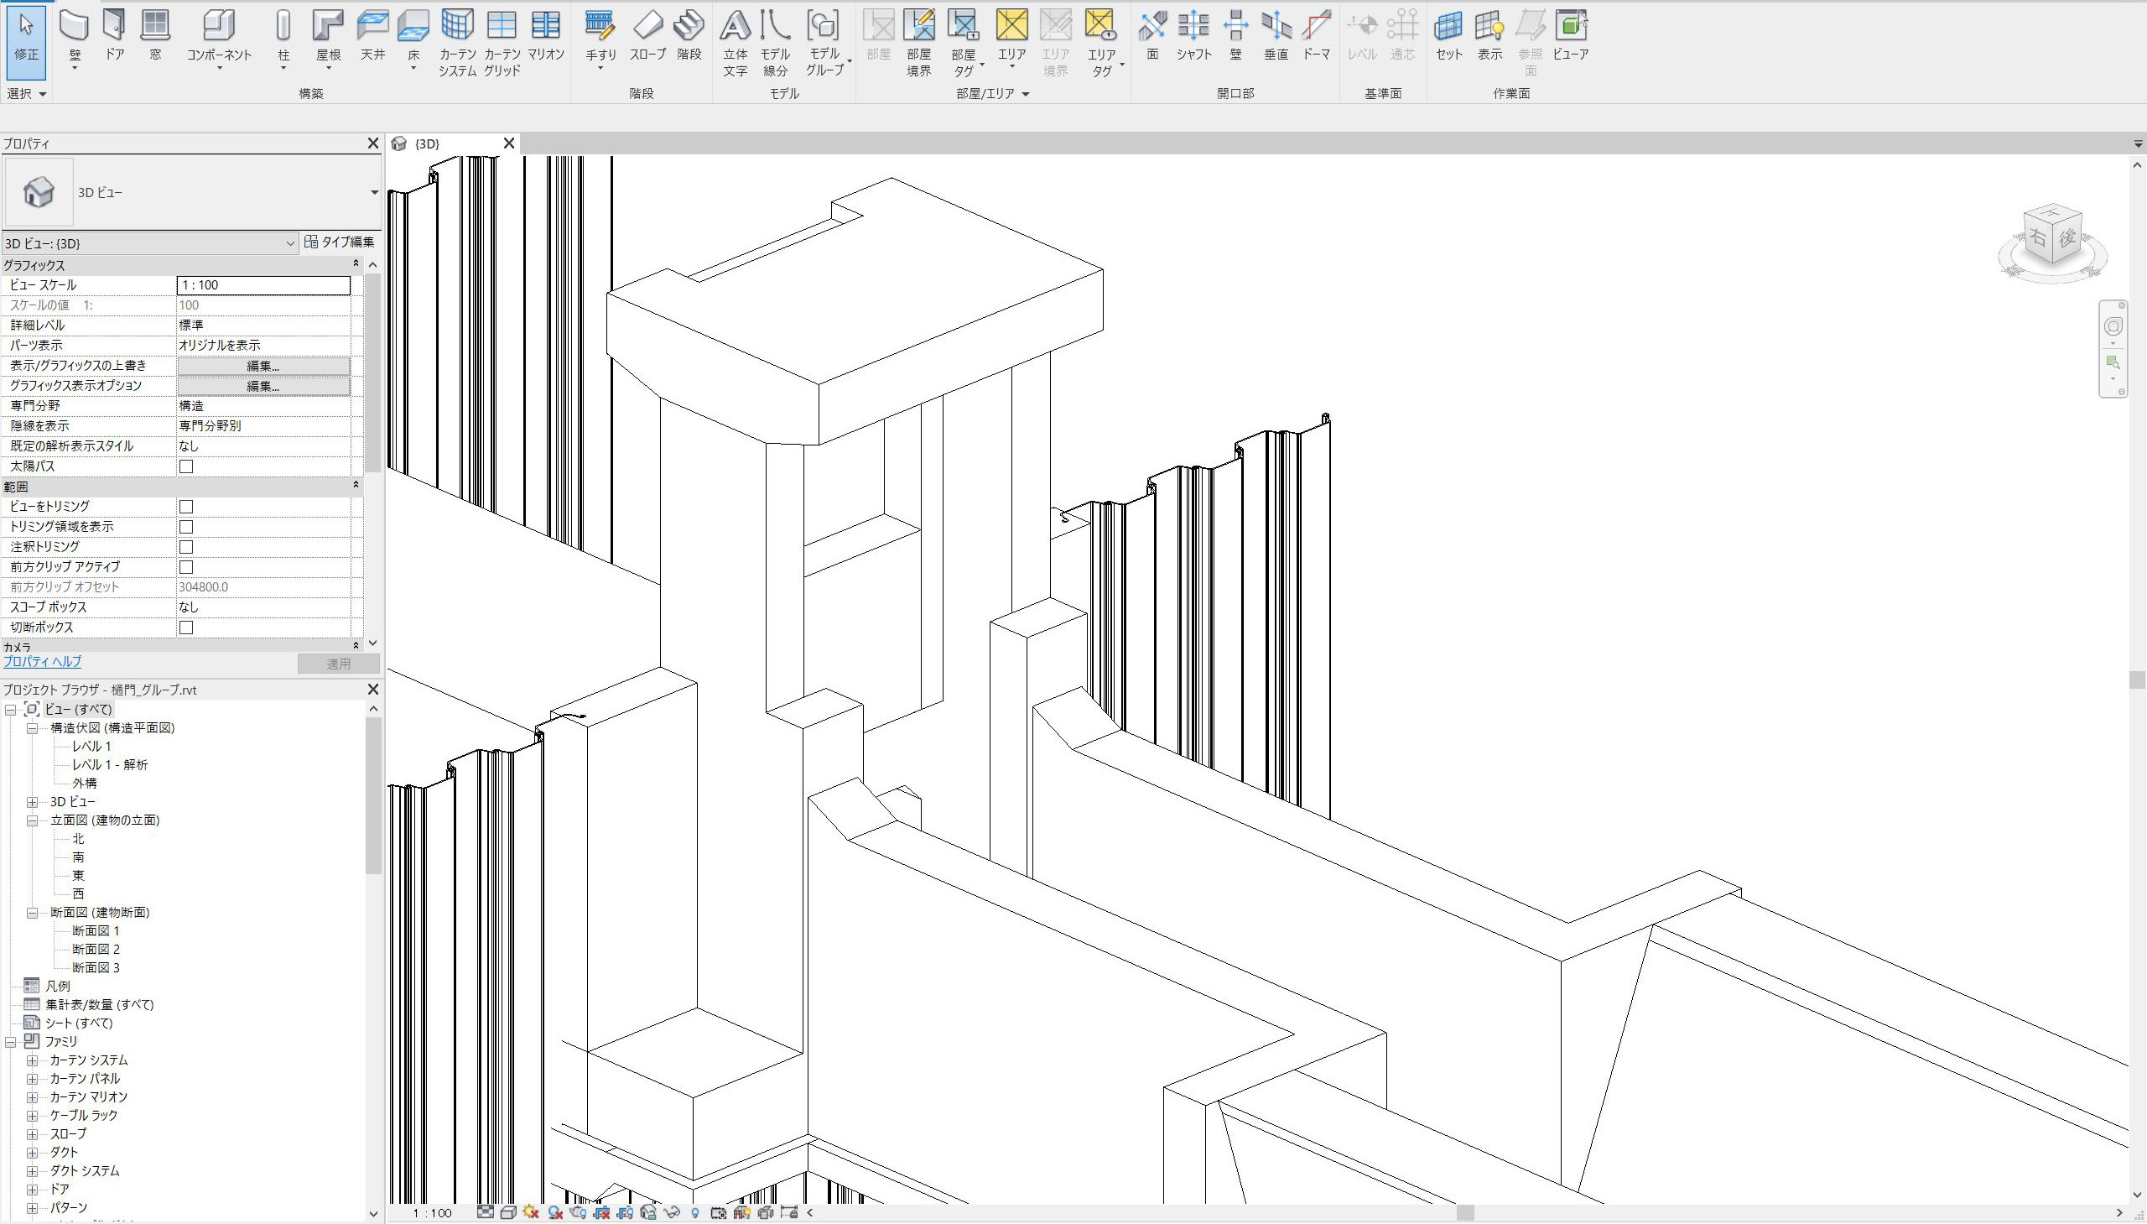Enable the 太陽パス checkbox

(186, 466)
